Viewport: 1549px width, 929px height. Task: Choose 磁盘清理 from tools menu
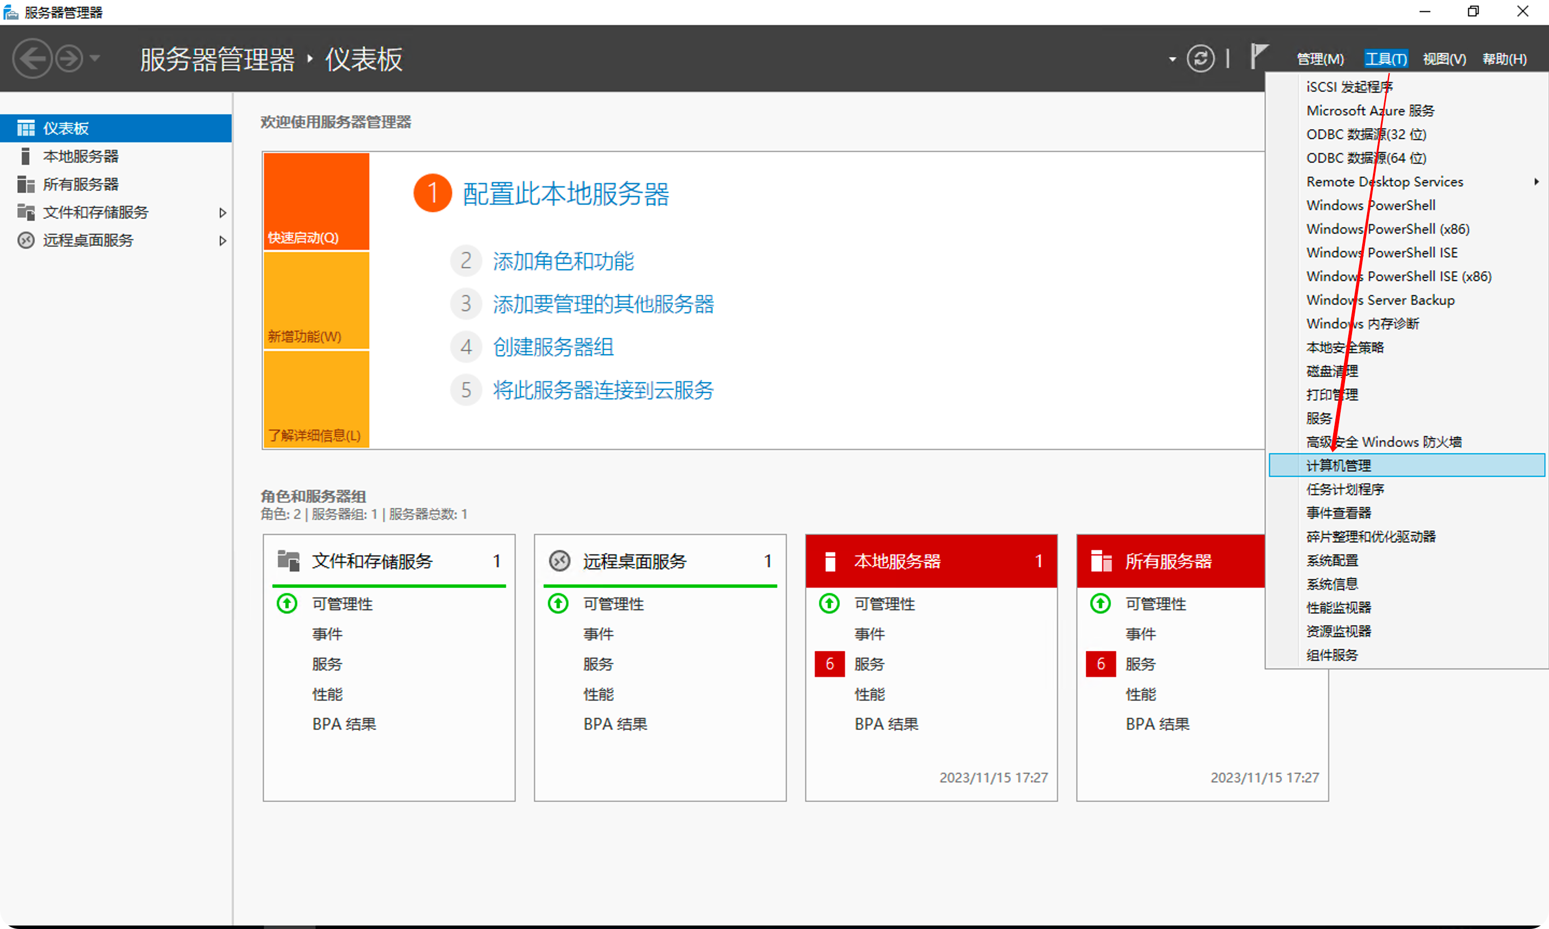[1406, 371]
